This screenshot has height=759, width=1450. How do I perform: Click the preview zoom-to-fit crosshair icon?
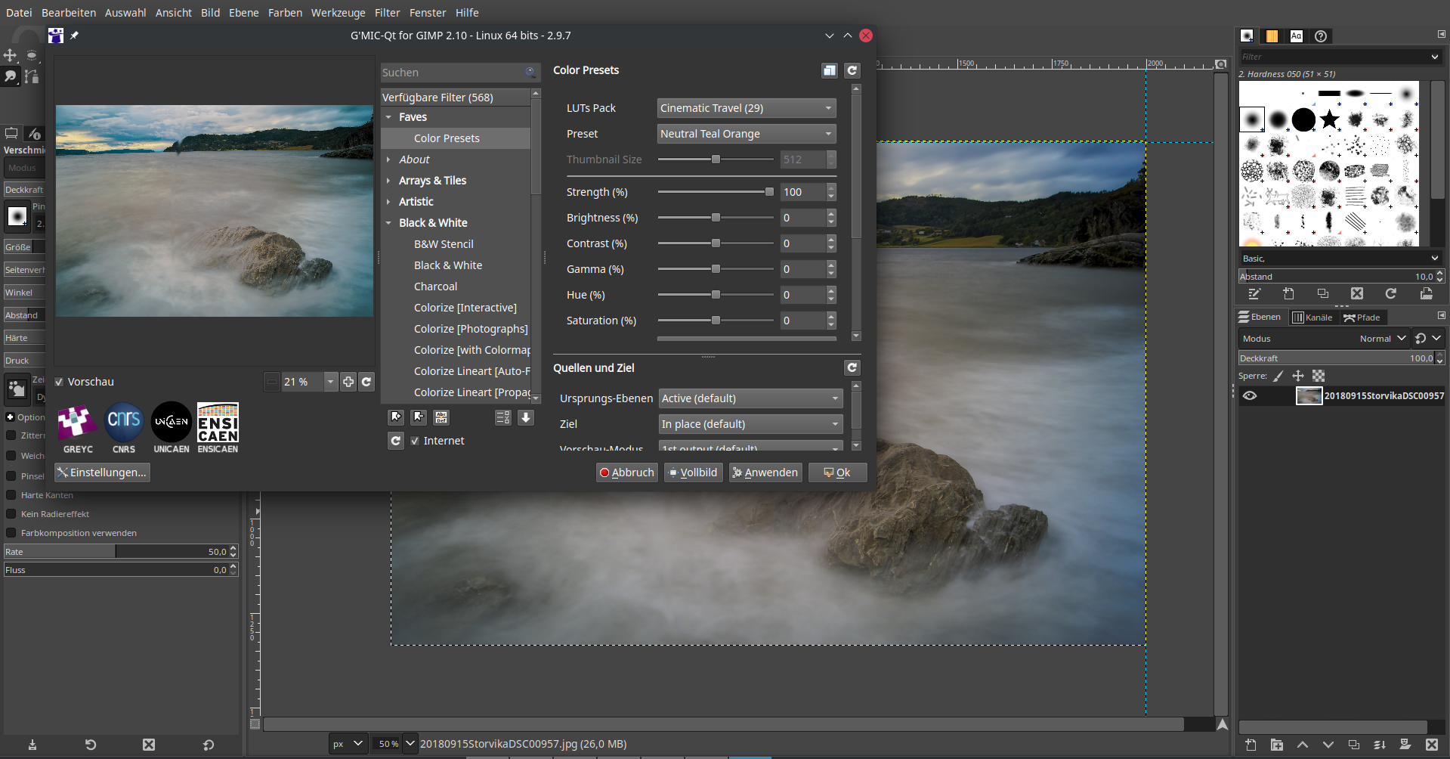point(348,382)
